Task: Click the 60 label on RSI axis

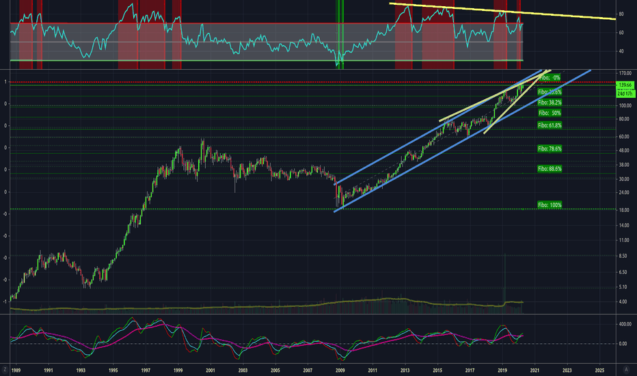Action: point(621,33)
